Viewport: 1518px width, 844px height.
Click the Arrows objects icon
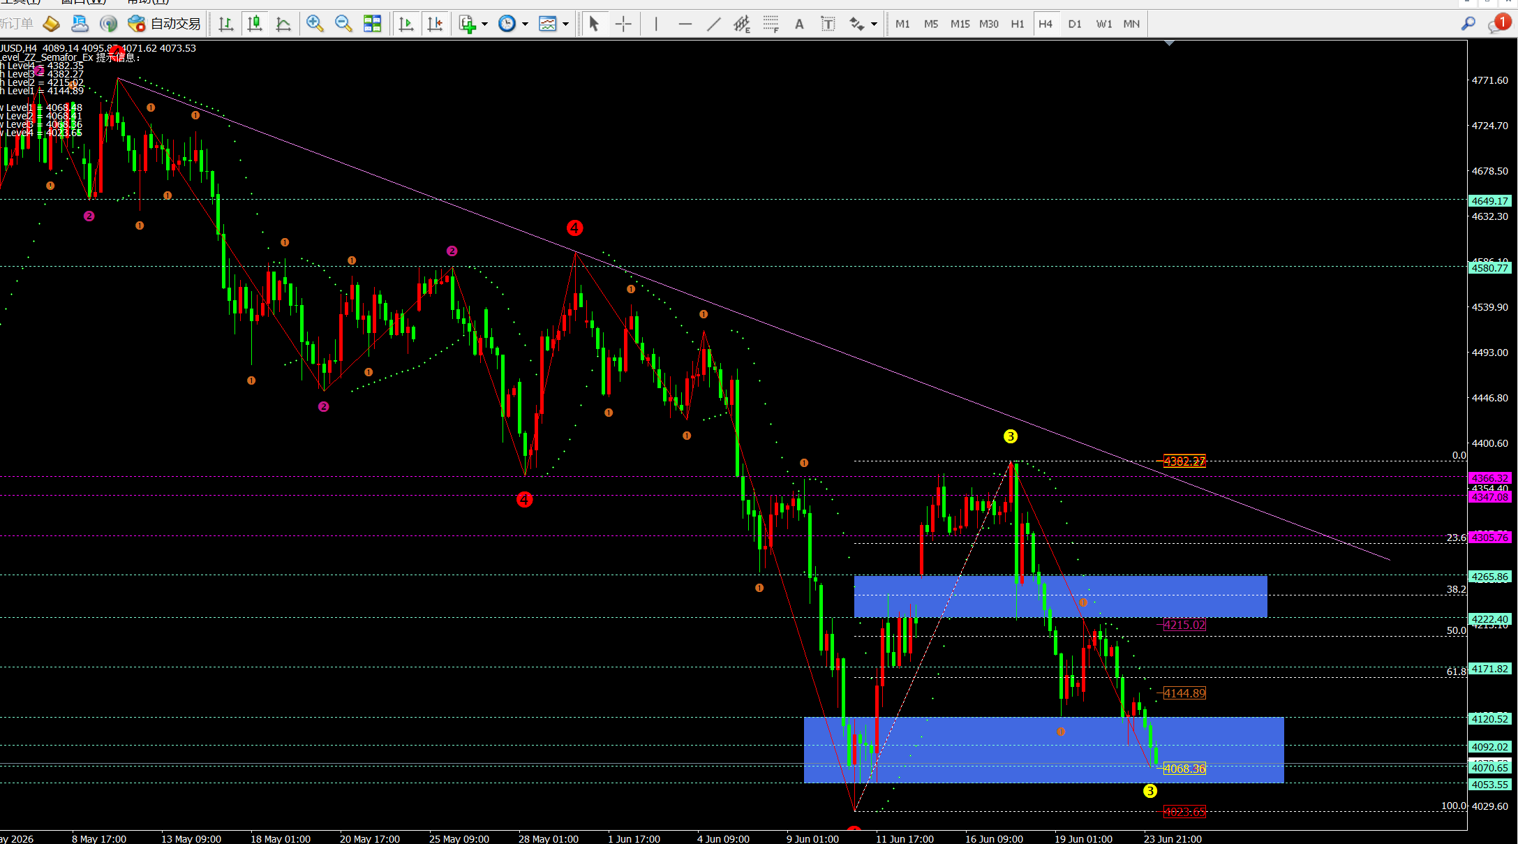pyautogui.click(x=856, y=24)
